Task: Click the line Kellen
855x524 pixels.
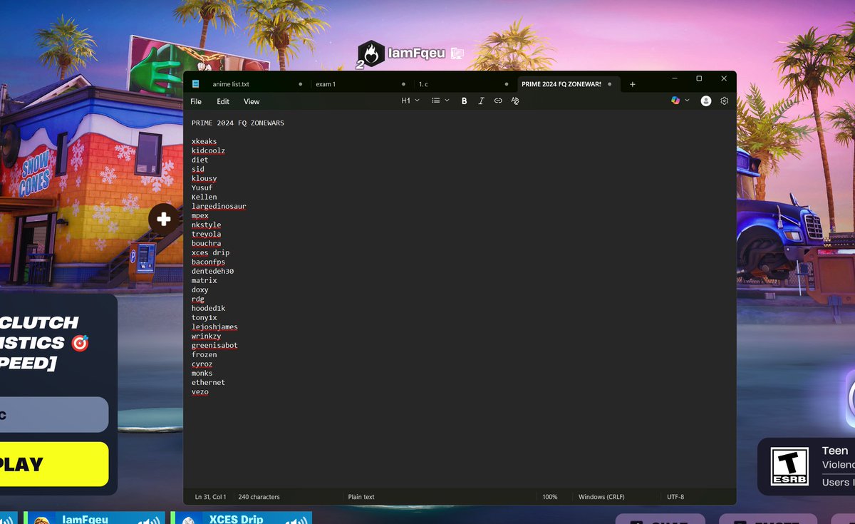Action: click(x=204, y=197)
